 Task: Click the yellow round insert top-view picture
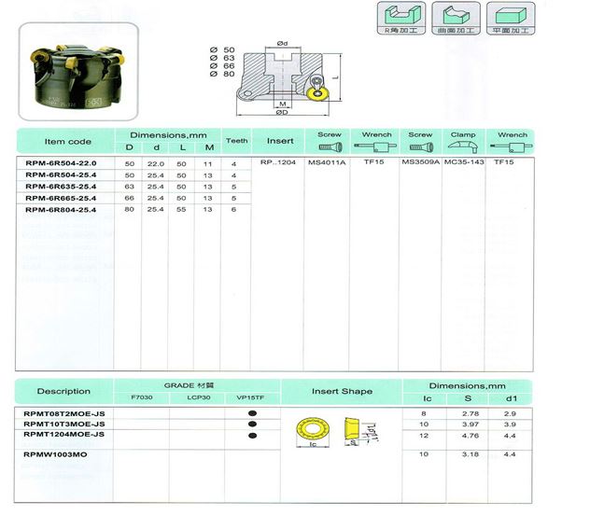313,430
